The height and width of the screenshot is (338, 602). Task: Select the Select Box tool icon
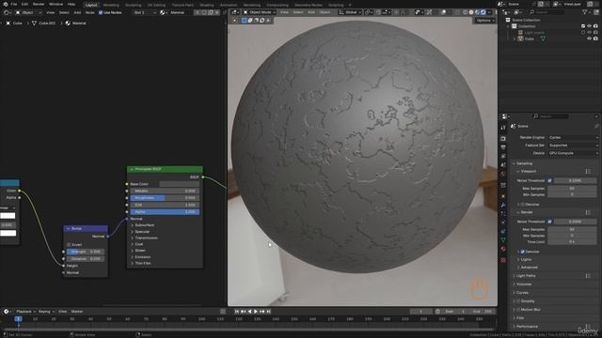tap(245, 21)
